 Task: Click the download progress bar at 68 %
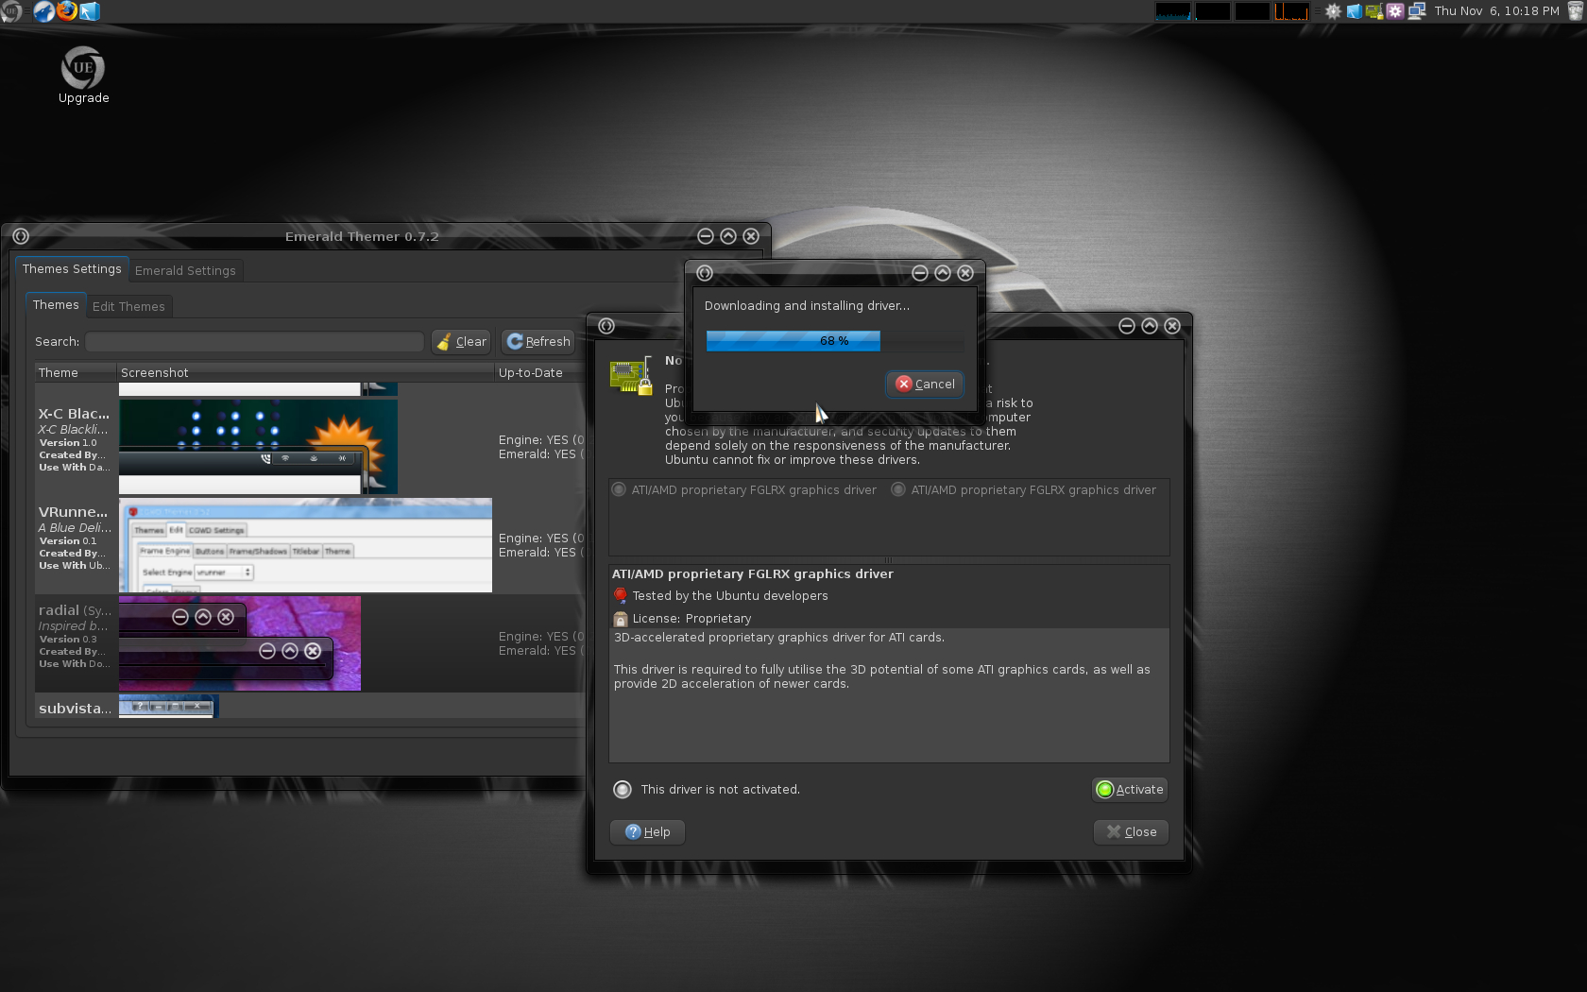click(835, 341)
